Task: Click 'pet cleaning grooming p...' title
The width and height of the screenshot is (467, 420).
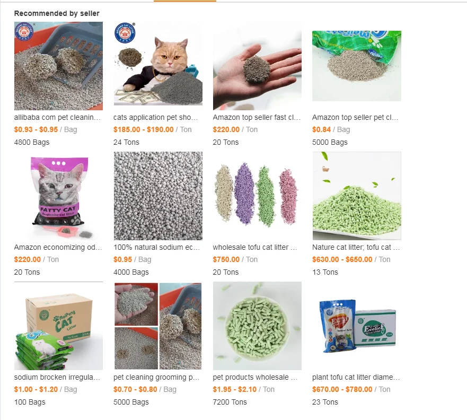Action: [156, 377]
